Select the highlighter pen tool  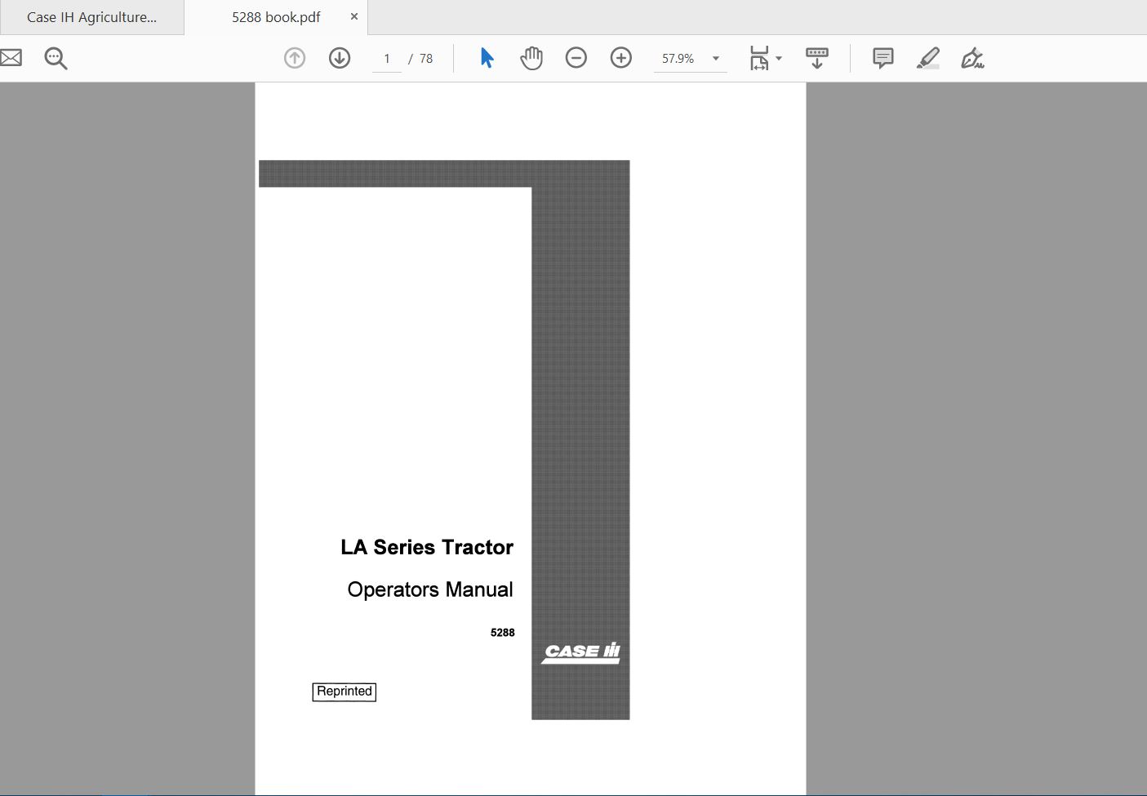(x=928, y=58)
